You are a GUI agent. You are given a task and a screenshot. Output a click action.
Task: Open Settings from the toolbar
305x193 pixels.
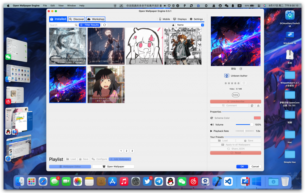click(196, 19)
